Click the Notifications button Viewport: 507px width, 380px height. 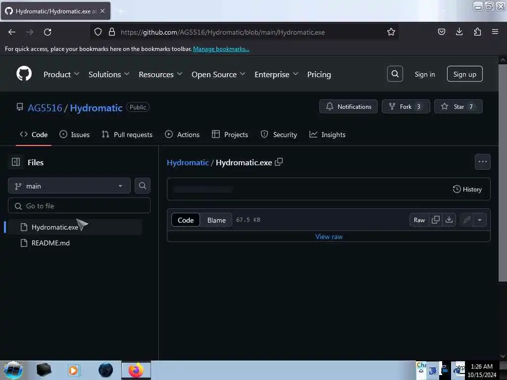(x=348, y=106)
